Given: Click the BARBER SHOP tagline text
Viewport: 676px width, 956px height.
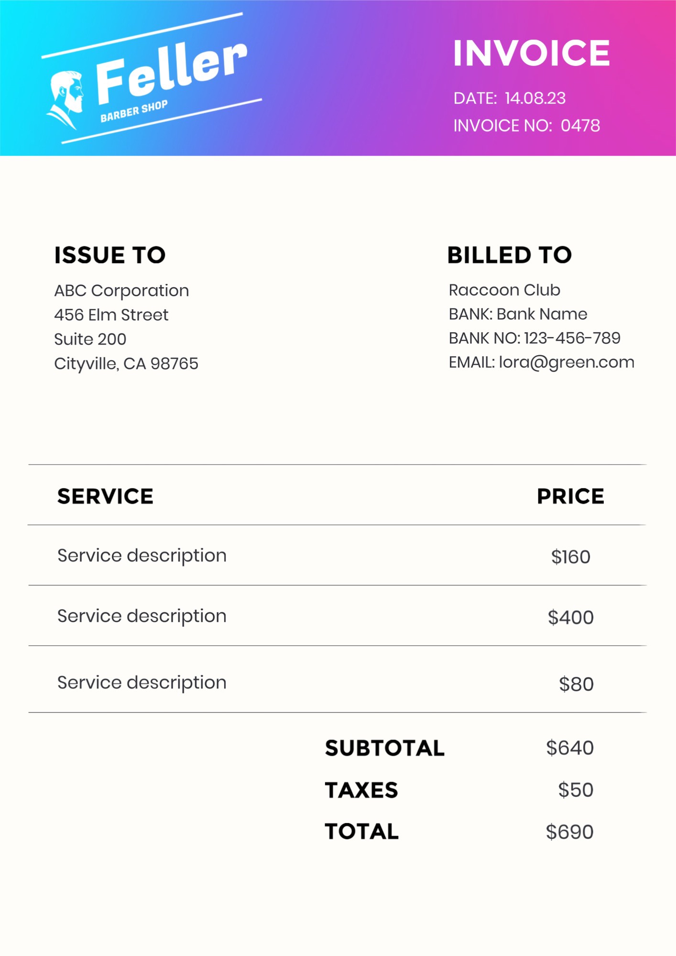Looking at the screenshot, I should (134, 111).
